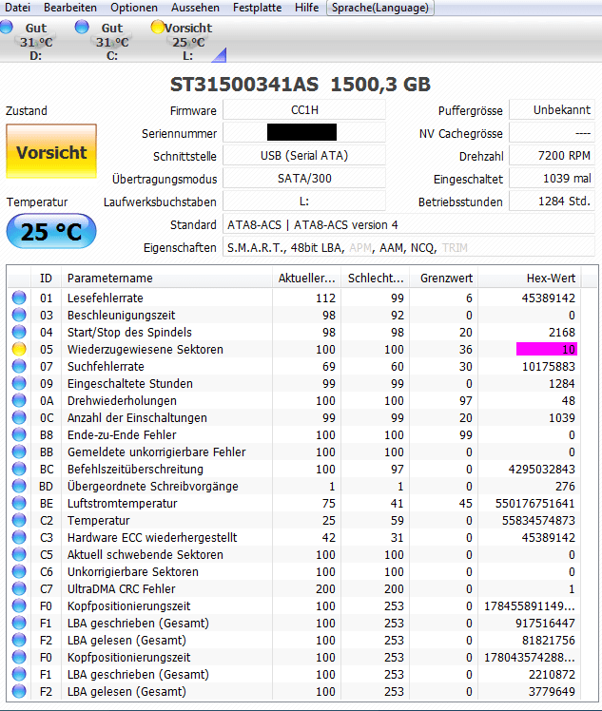Click the Firmware CC1H field
This screenshot has width=602, height=711.
pyautogui.click(x=304, y=110)
